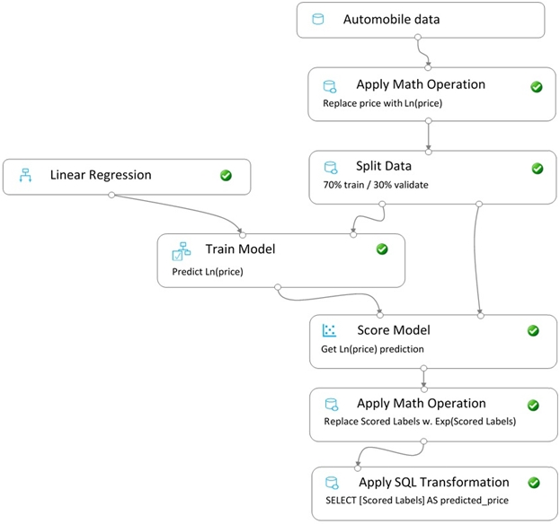Click green checkmark on Train Model module
Viewport: 560px width, 524px height.
pos(382,249)
